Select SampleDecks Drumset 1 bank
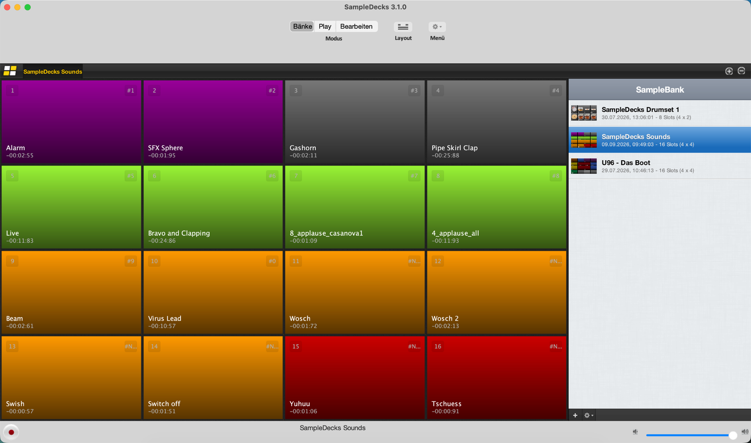 [659, 113]
